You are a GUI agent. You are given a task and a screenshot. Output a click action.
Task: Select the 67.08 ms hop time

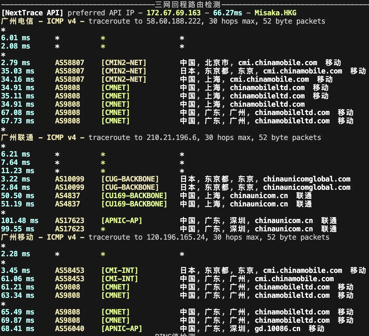18,112
